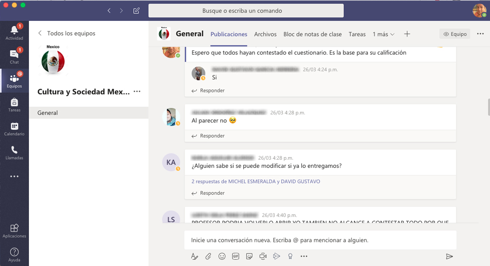Start a meet now video call

263,256
